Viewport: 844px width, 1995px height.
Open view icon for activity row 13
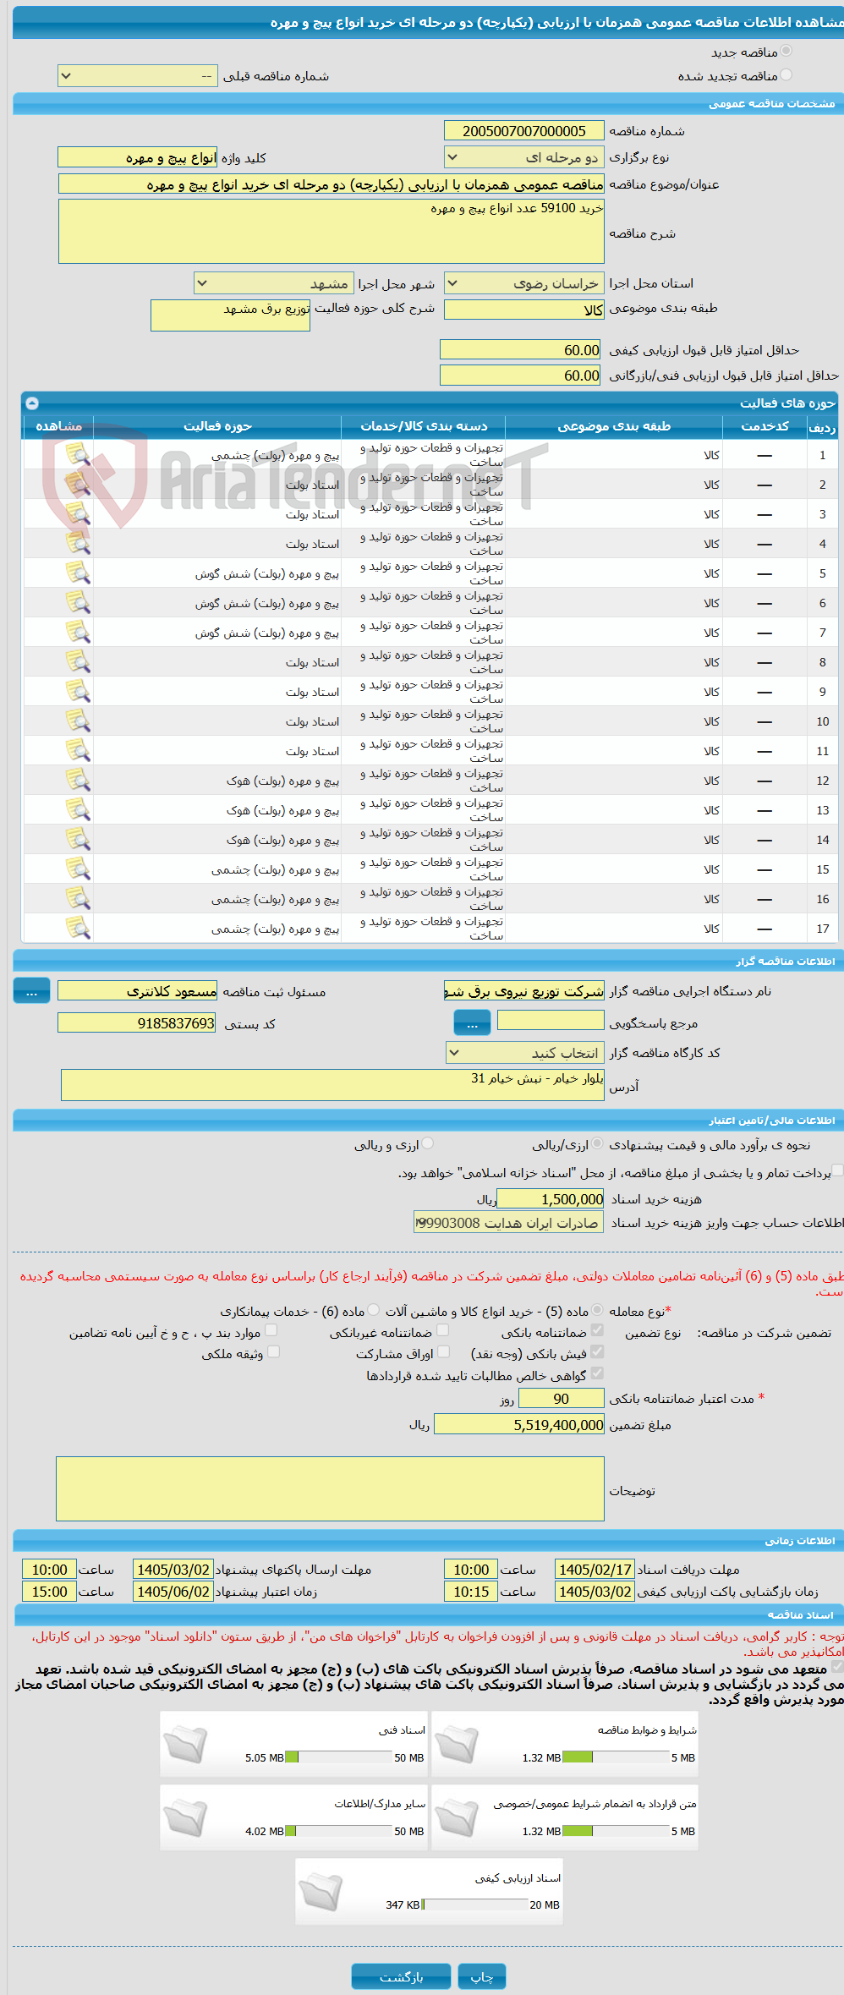pos(78,809)
